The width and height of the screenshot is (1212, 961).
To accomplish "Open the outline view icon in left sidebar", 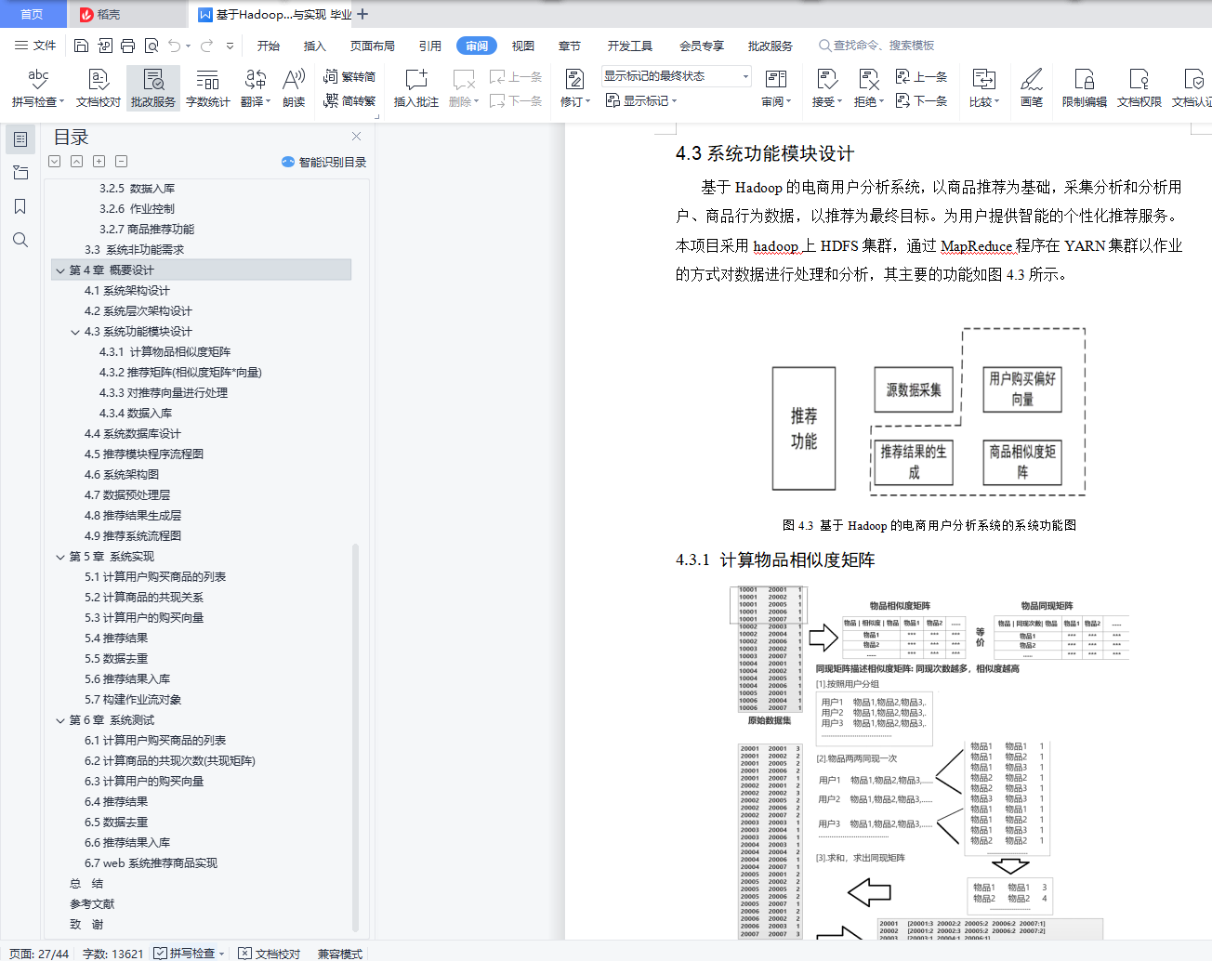I will [20, 139].
